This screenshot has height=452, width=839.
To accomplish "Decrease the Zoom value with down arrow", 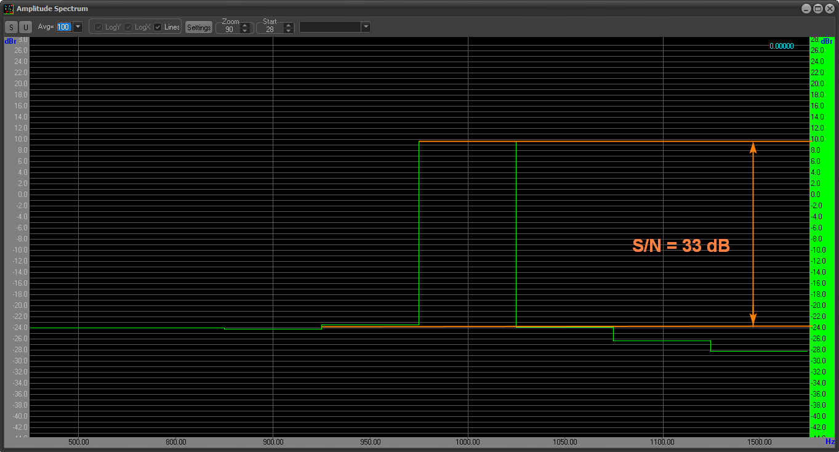I will (245, 30).
